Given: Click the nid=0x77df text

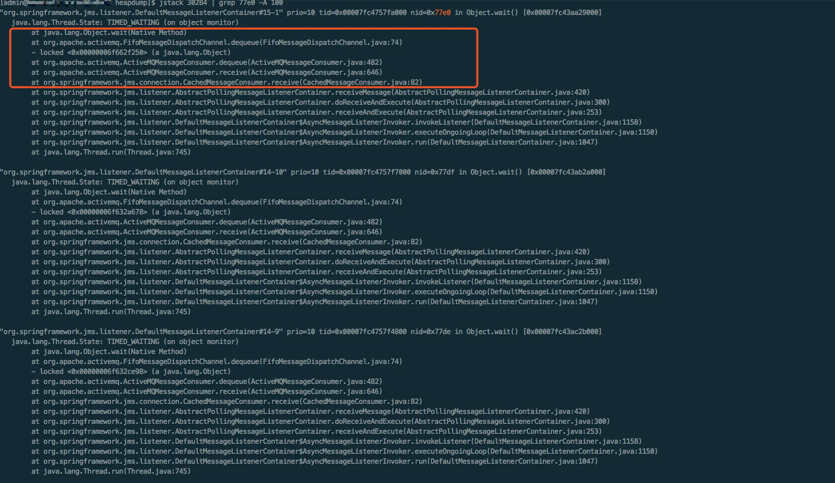Looking at the screenshot, I should [434, 172].
